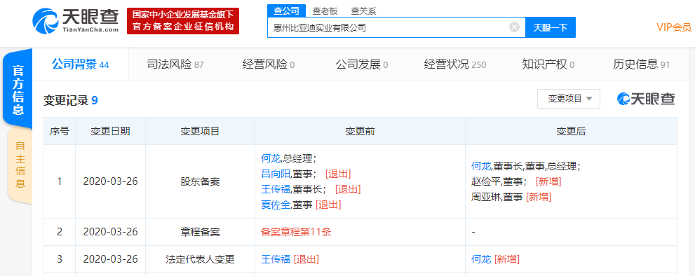Click the 序号 column header

(60, 131)
